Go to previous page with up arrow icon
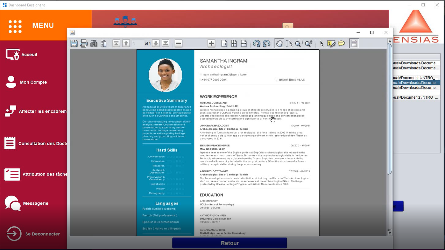The height and width of the screenshot is (250, 445). tap(126, 44)
